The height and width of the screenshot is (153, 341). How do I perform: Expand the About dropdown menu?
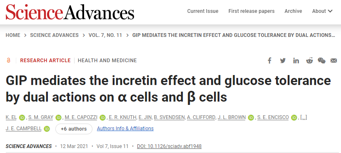click(x=322, y=11)
